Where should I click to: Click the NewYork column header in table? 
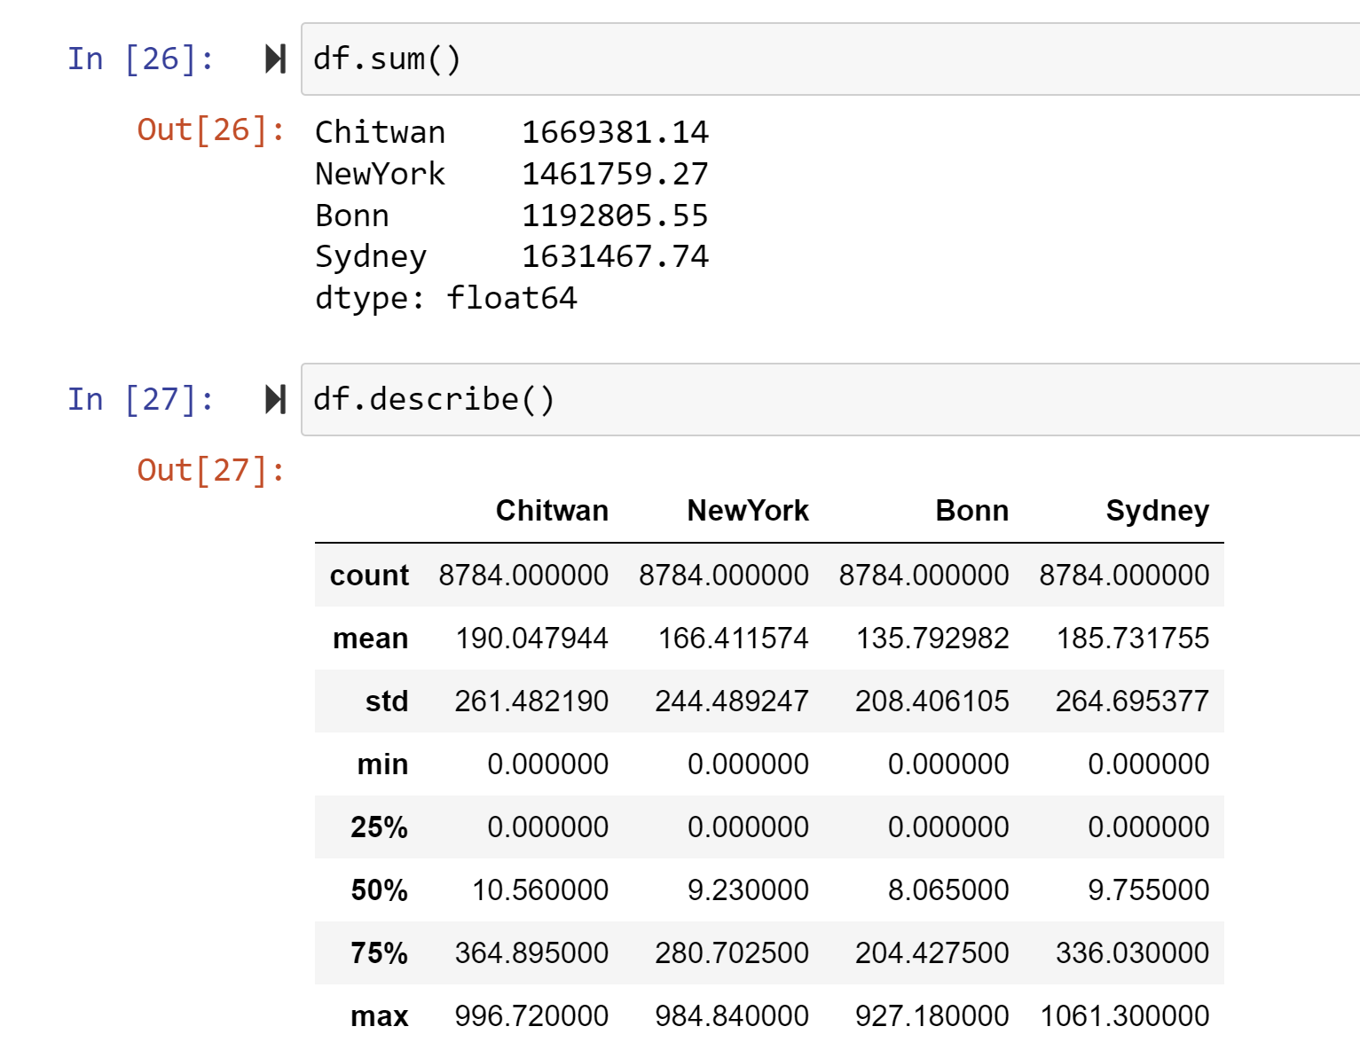pos(747,511)
